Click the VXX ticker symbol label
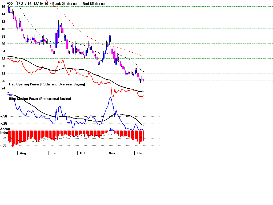This screenshot has width=273, height=205. pyautogui.click(x=10, y=3)
